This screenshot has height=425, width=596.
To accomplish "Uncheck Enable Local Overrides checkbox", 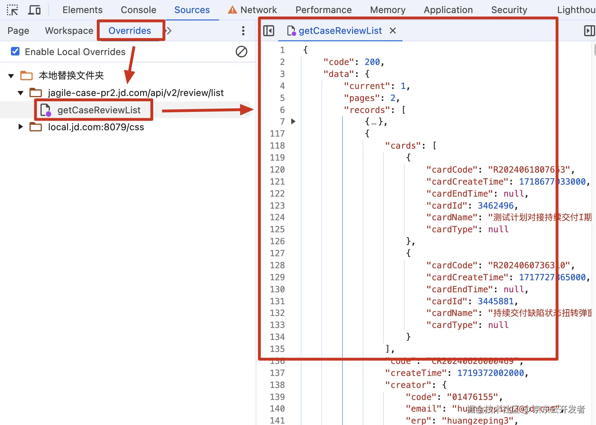I will click(15, 52).
